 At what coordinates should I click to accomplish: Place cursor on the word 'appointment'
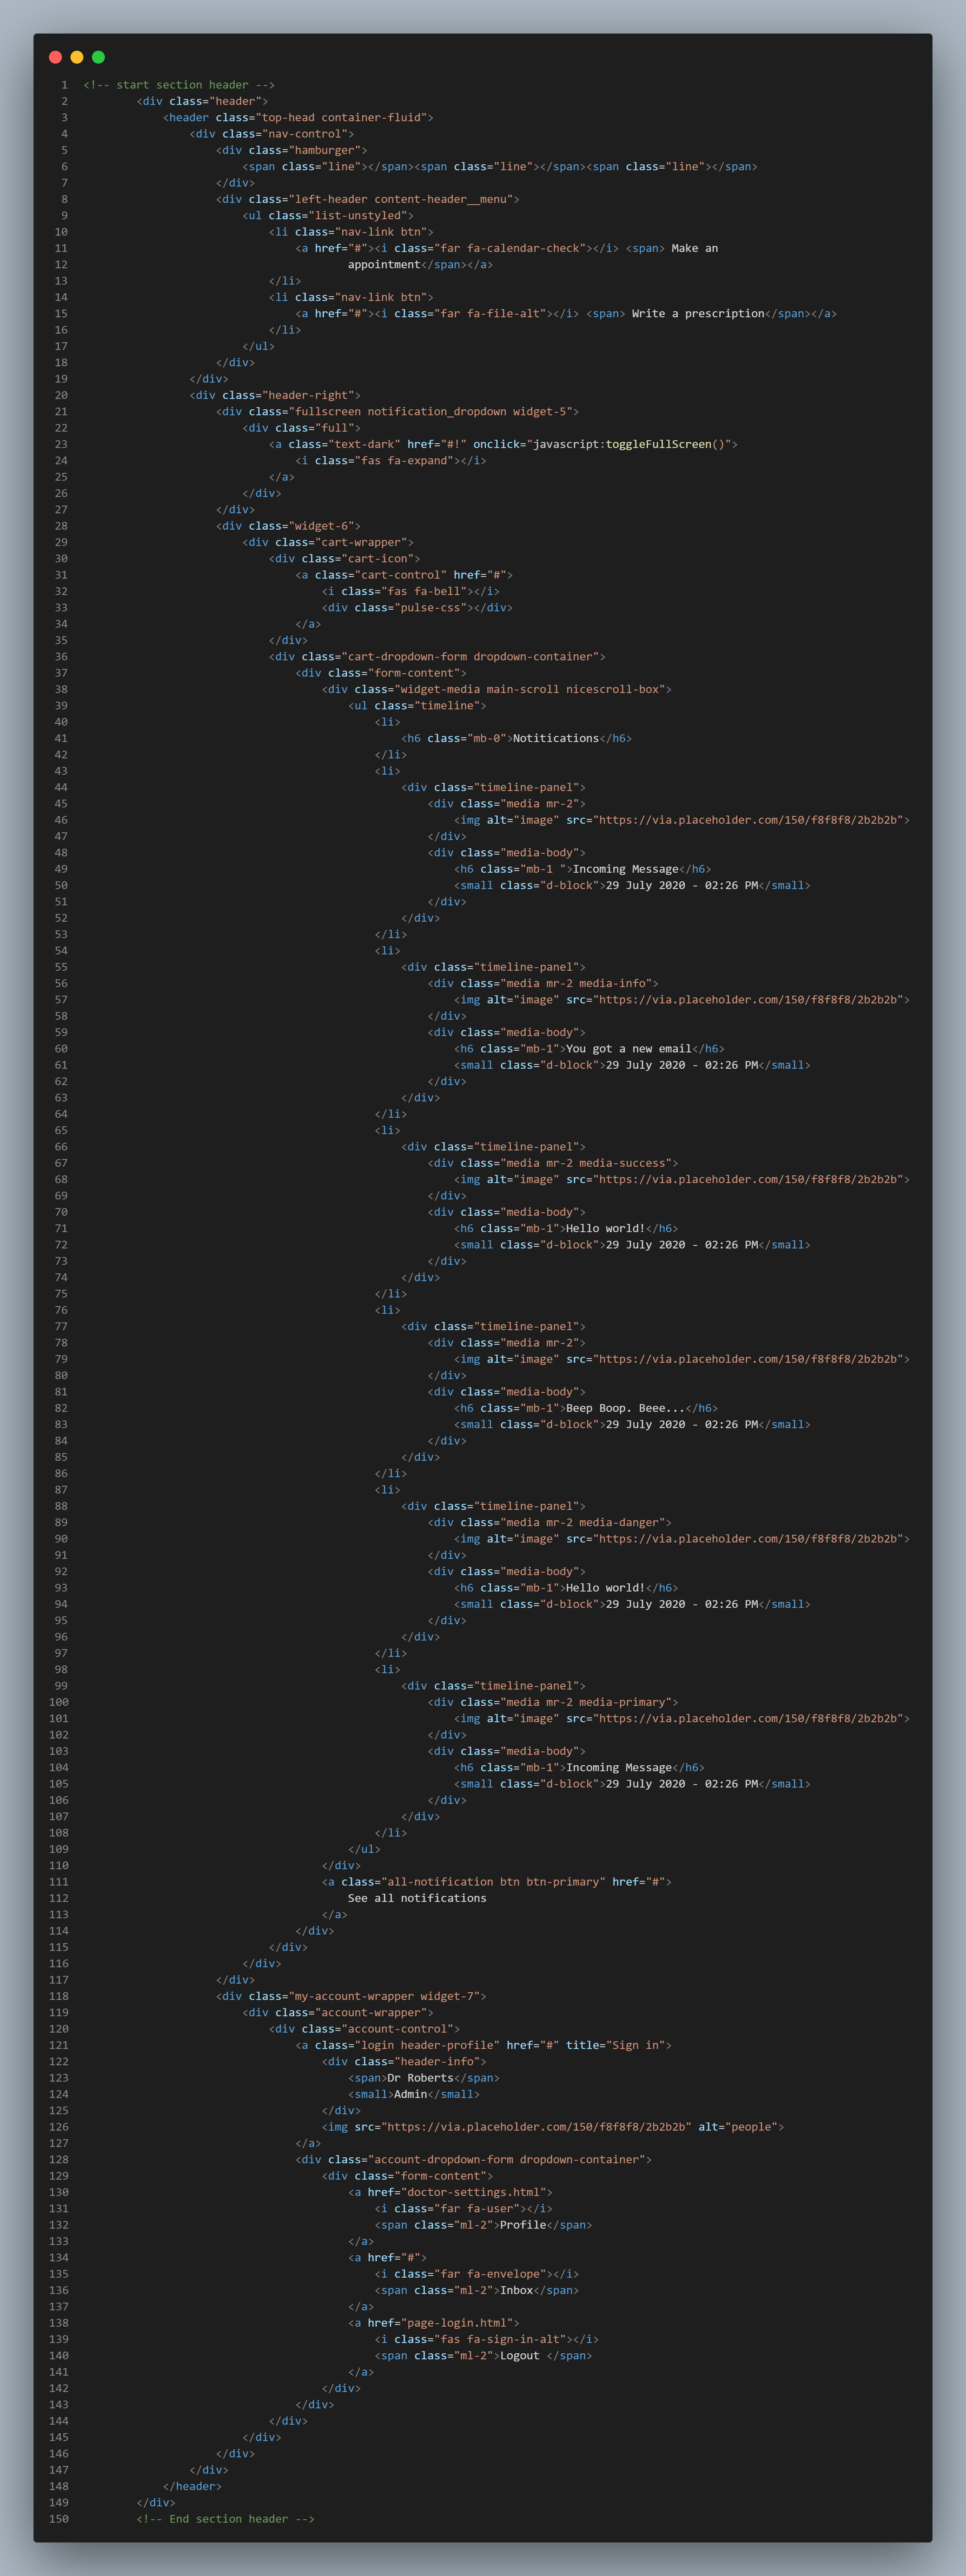point(384,265)
